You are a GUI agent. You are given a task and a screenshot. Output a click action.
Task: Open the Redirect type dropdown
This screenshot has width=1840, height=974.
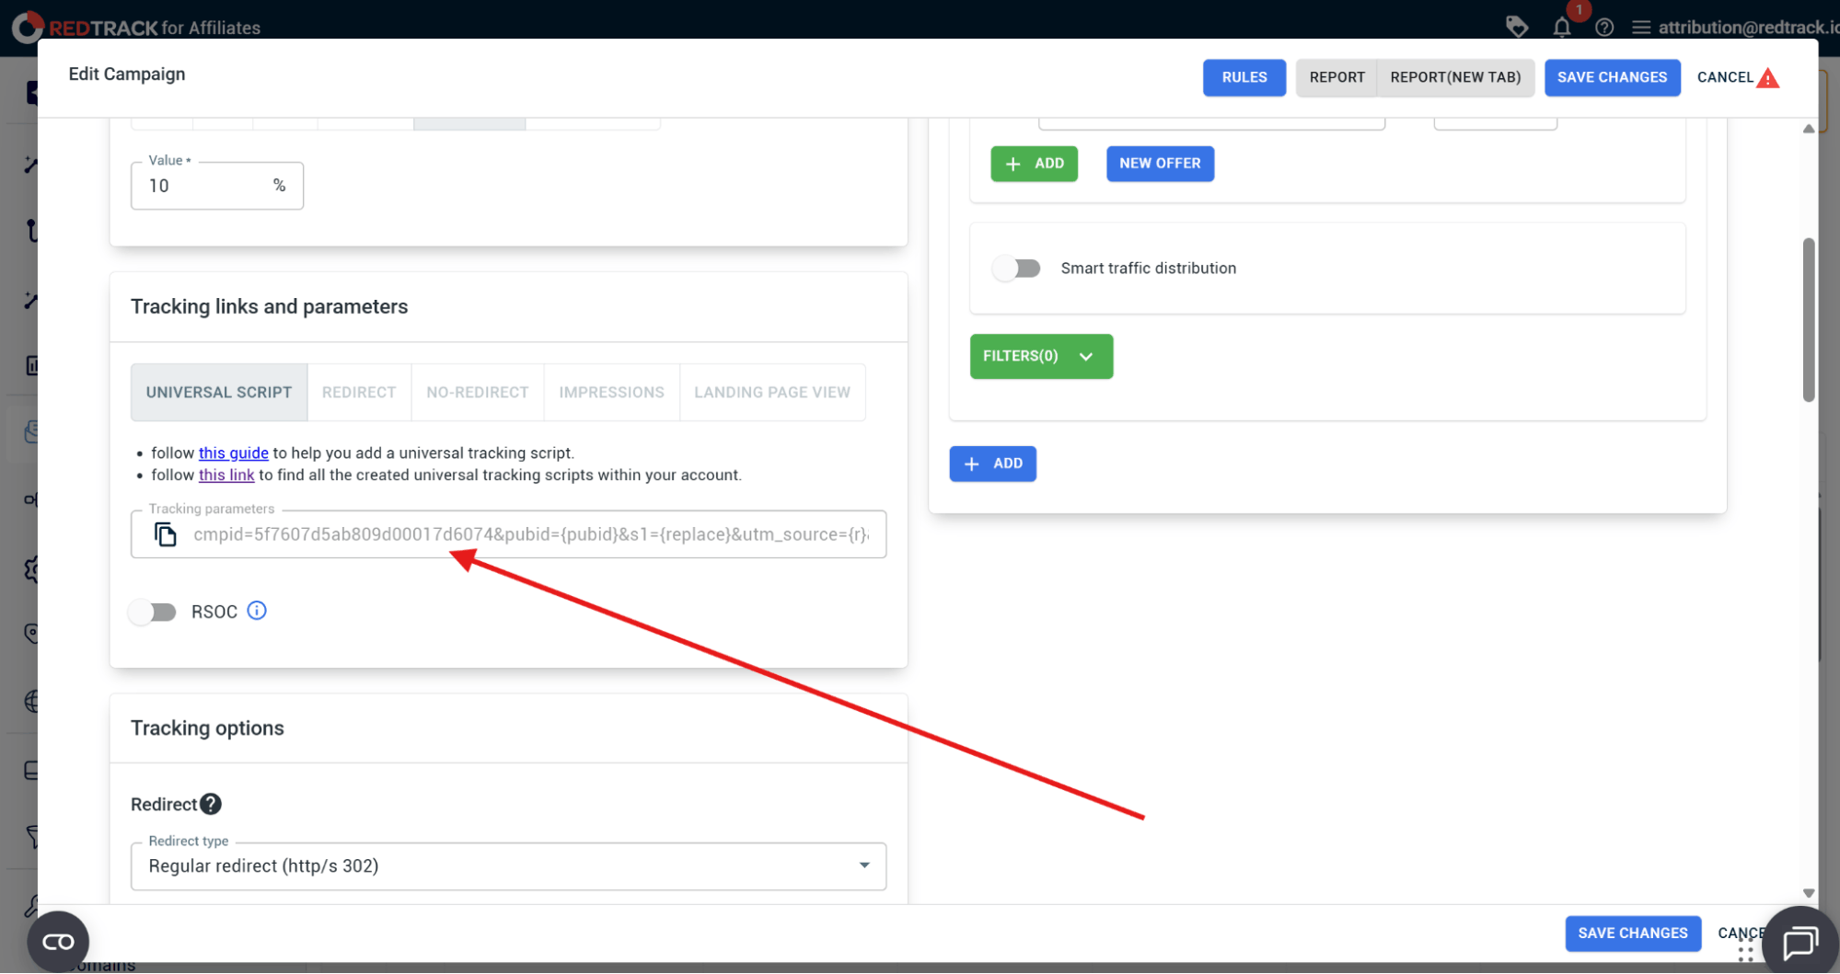pyautogui.click(x=508, y=865)
